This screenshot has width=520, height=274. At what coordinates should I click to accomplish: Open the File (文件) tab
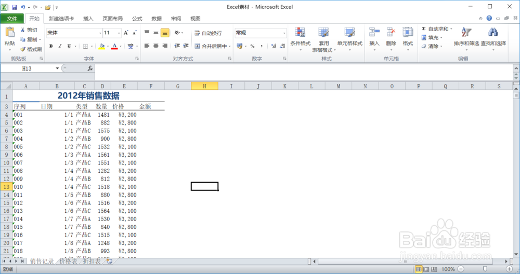point(12,19)
